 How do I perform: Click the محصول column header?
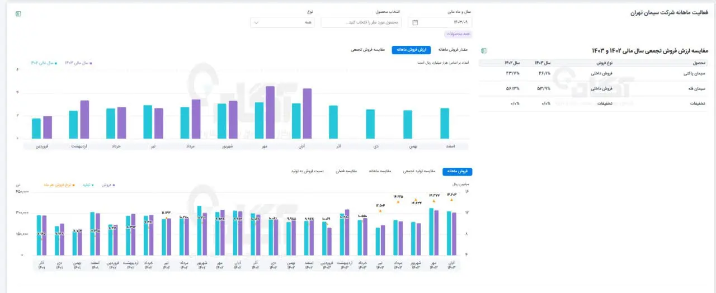(700, 63)
